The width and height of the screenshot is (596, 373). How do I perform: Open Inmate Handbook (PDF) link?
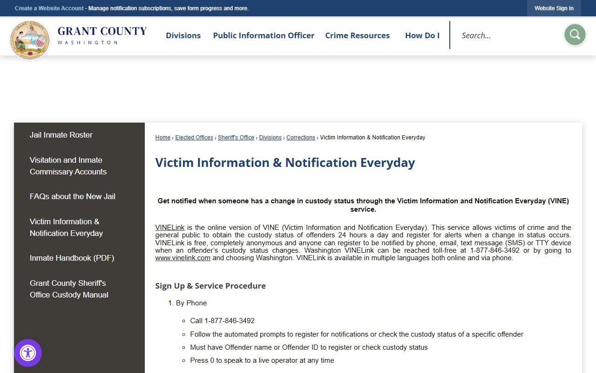pos(72,258)
